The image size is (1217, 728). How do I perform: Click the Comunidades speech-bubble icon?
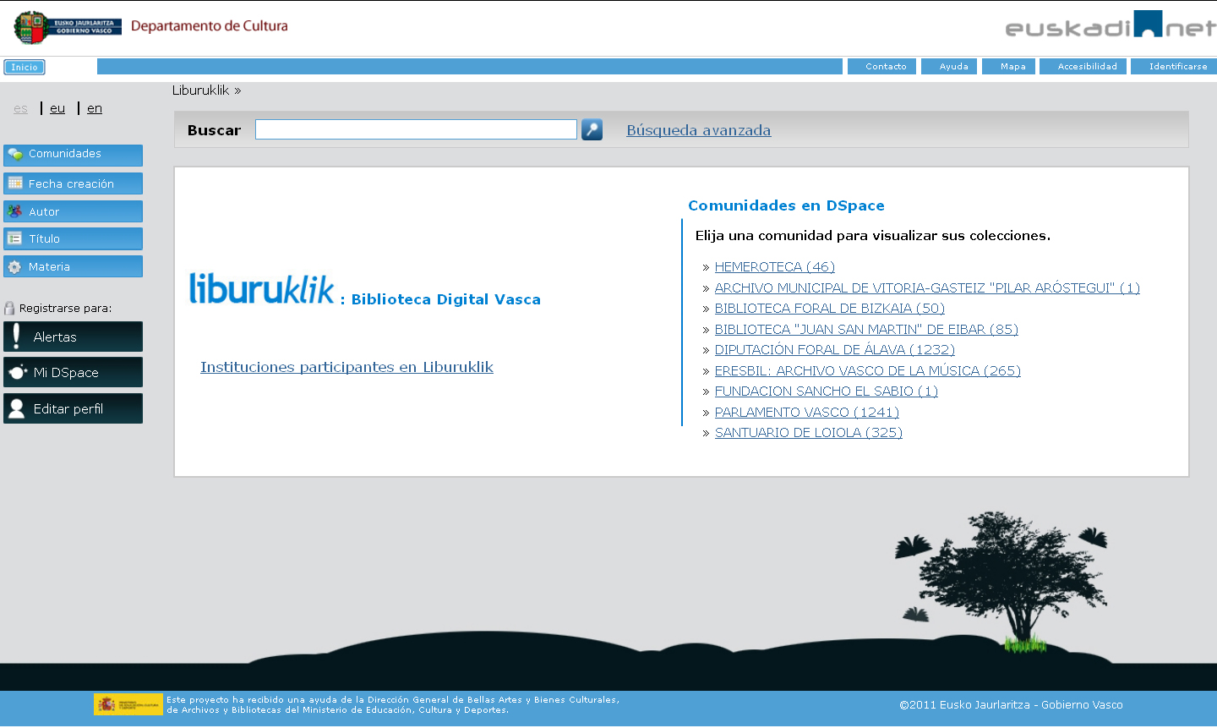[x=15, y=154]
